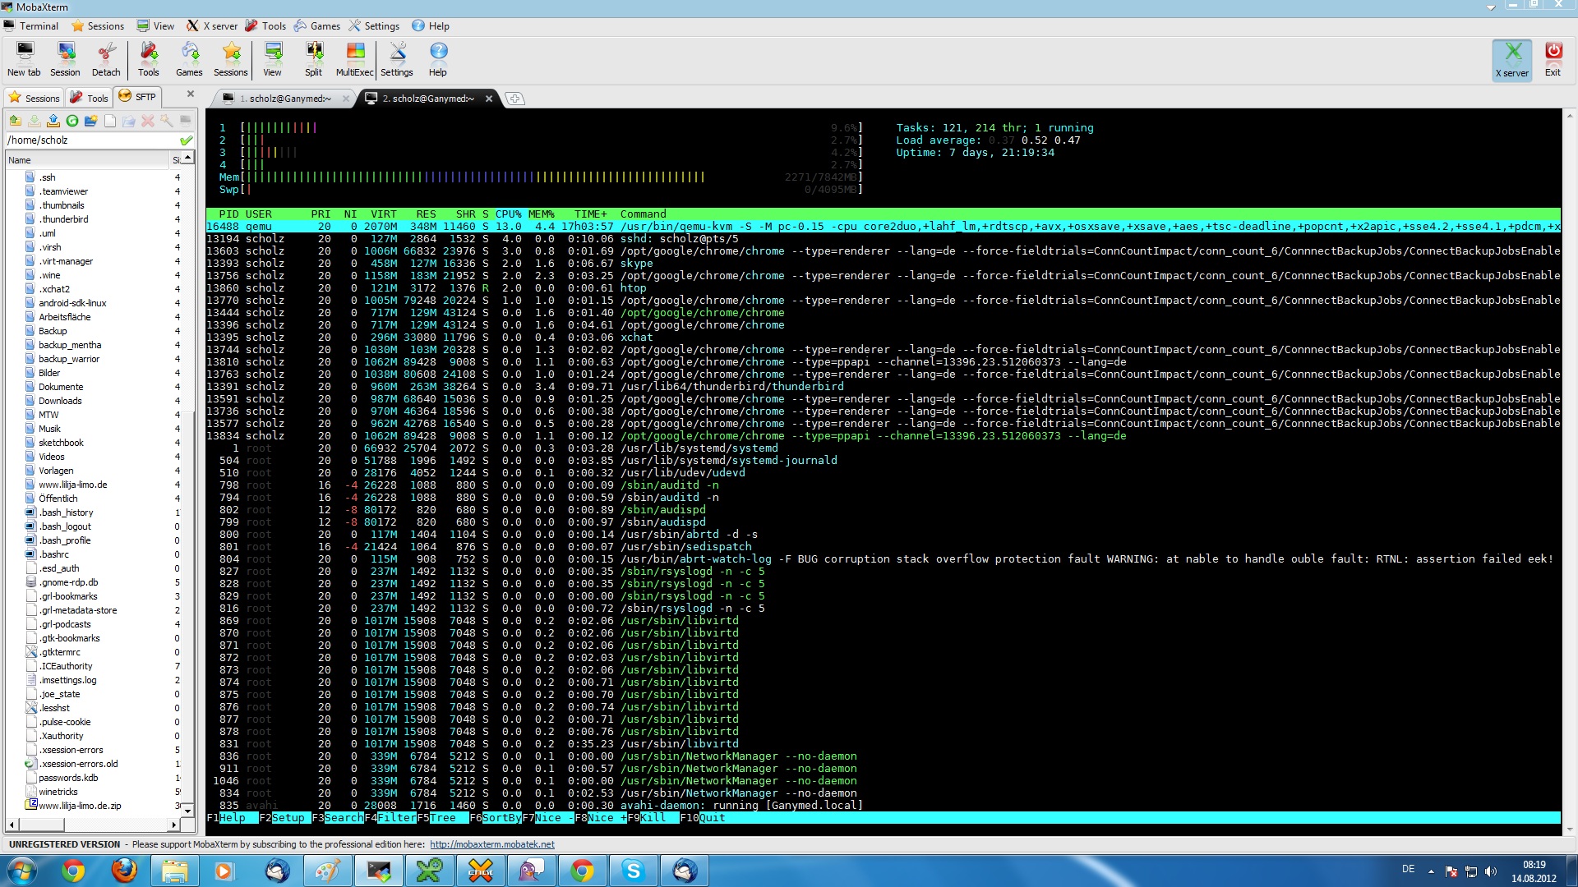Click the SFTP tab icon in toolbar
This screenshot has height=887, width=1578.
[x=127, y=96]
